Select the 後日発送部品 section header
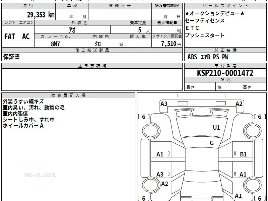The image size is (268, 201). (92, 50)
